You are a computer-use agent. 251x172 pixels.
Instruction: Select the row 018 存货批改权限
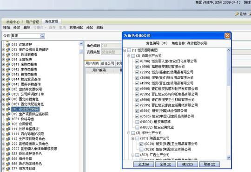pyautogui.click(x=25, y=109)
